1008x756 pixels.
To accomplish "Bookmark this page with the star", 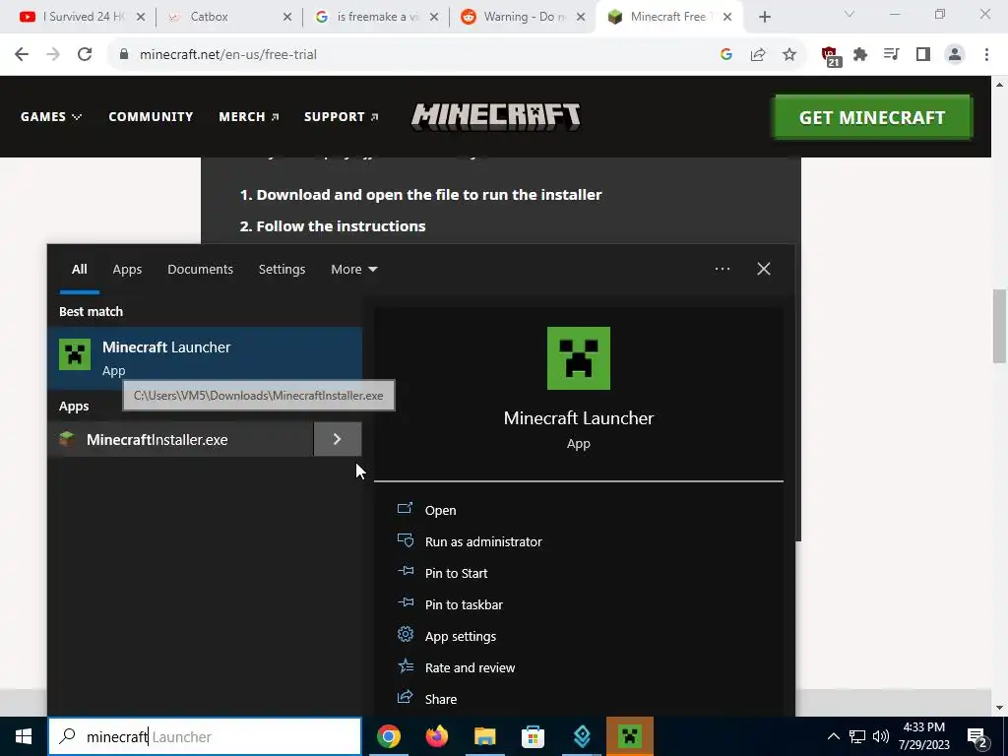I will [789, 55].
